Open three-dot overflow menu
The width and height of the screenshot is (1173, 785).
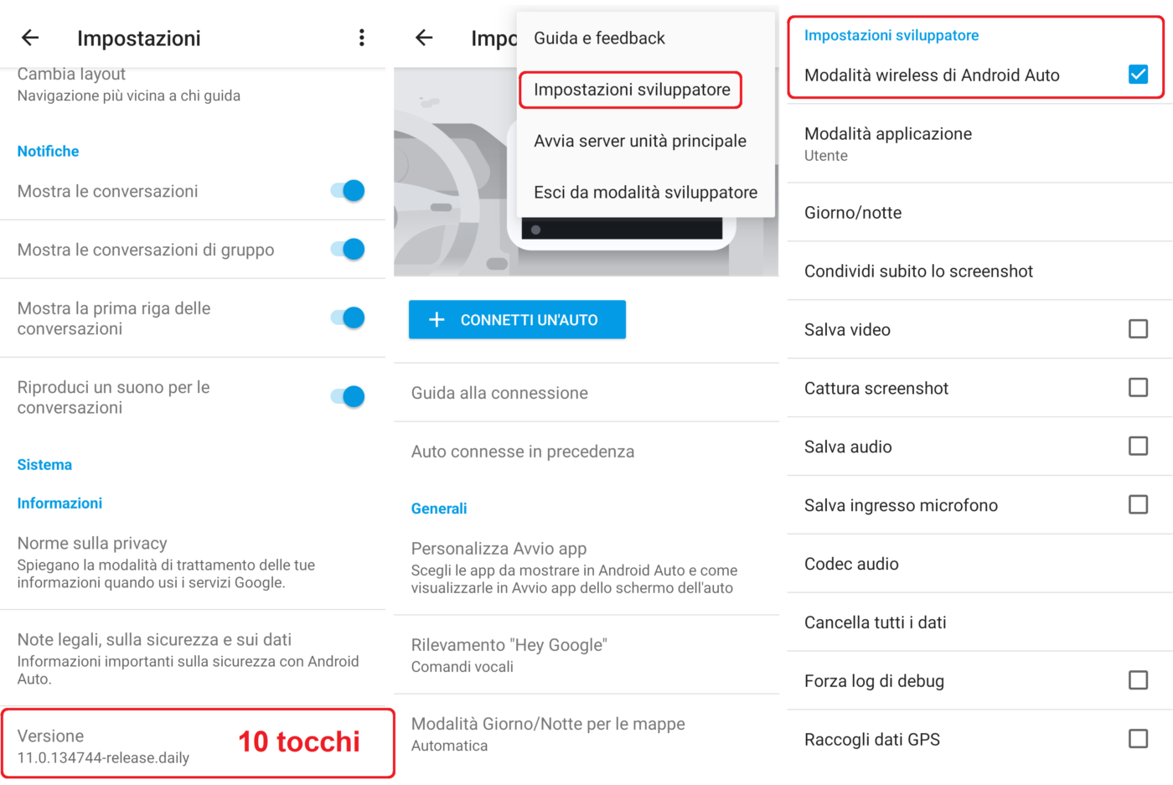pyautogui.click(x=361, y=38)
